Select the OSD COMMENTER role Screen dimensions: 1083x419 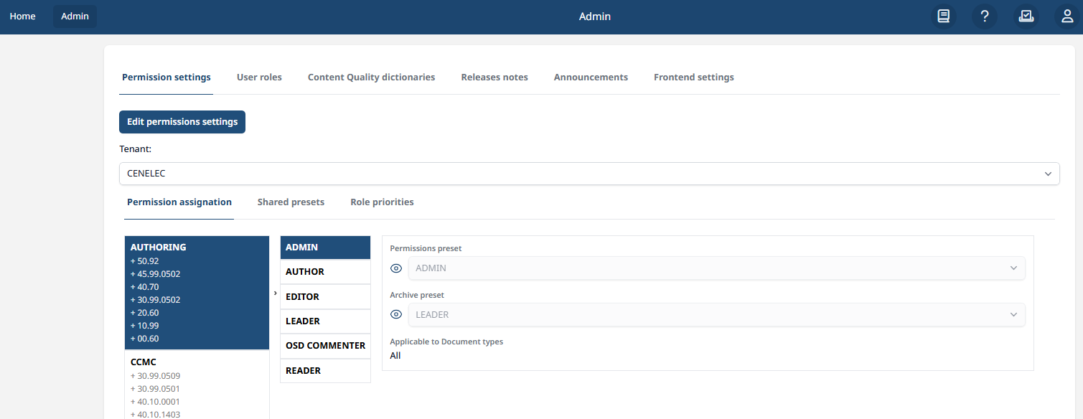325,346
